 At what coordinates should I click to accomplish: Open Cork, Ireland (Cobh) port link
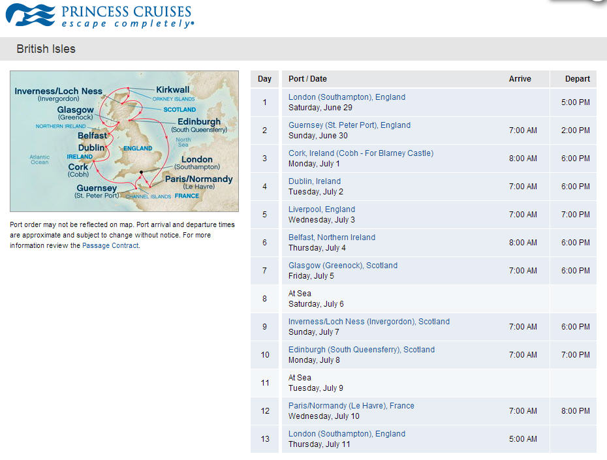[x=360, y=153]
